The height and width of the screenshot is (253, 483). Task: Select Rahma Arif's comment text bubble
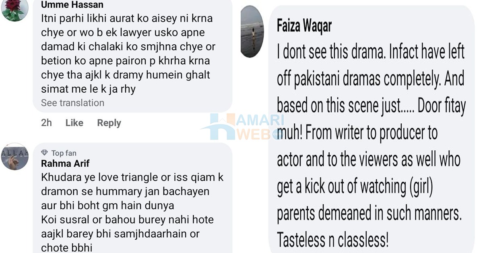(x=132, y=198)
